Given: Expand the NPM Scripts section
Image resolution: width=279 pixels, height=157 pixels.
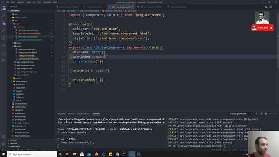Looking at the screenshot, I should pyautogui.click(x=15, y=147).
